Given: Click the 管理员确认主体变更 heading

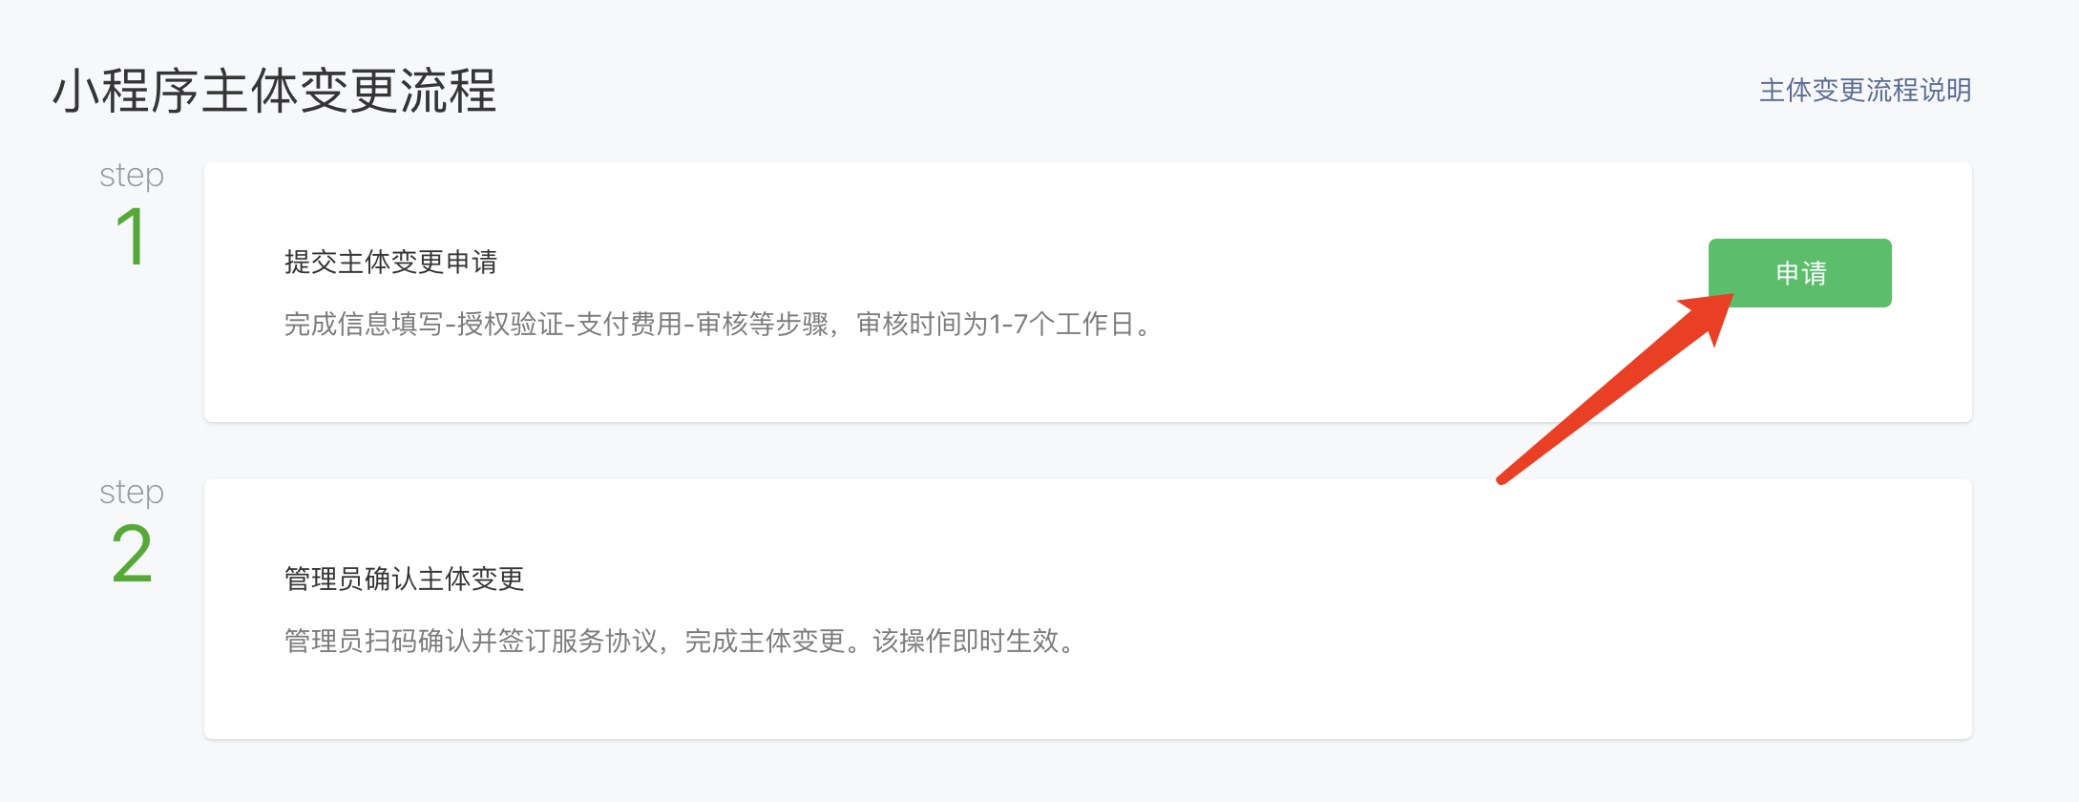Looking at the screenshot, I should (404, 580).
